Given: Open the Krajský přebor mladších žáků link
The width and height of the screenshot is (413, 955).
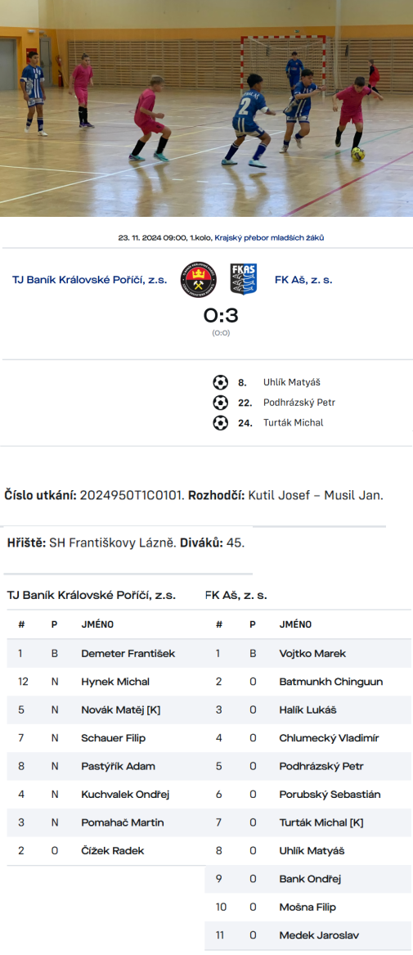Looking at the screenshot, I should tap(269, 237).
